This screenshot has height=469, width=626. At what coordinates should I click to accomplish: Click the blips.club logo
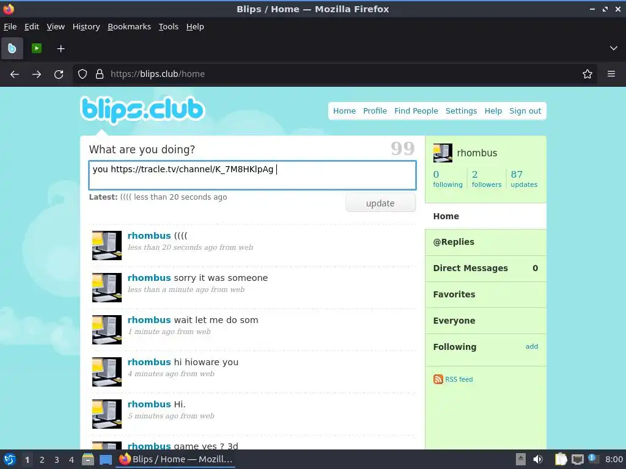tap(142, 110)
